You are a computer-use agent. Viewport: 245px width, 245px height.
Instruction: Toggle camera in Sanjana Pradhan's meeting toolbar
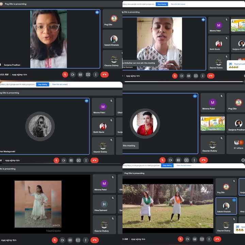pyautogui.click(x=72, y=75)
